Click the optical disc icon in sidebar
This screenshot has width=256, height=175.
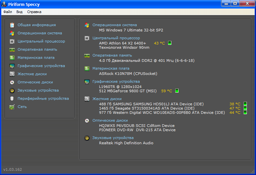pos(12,82)
